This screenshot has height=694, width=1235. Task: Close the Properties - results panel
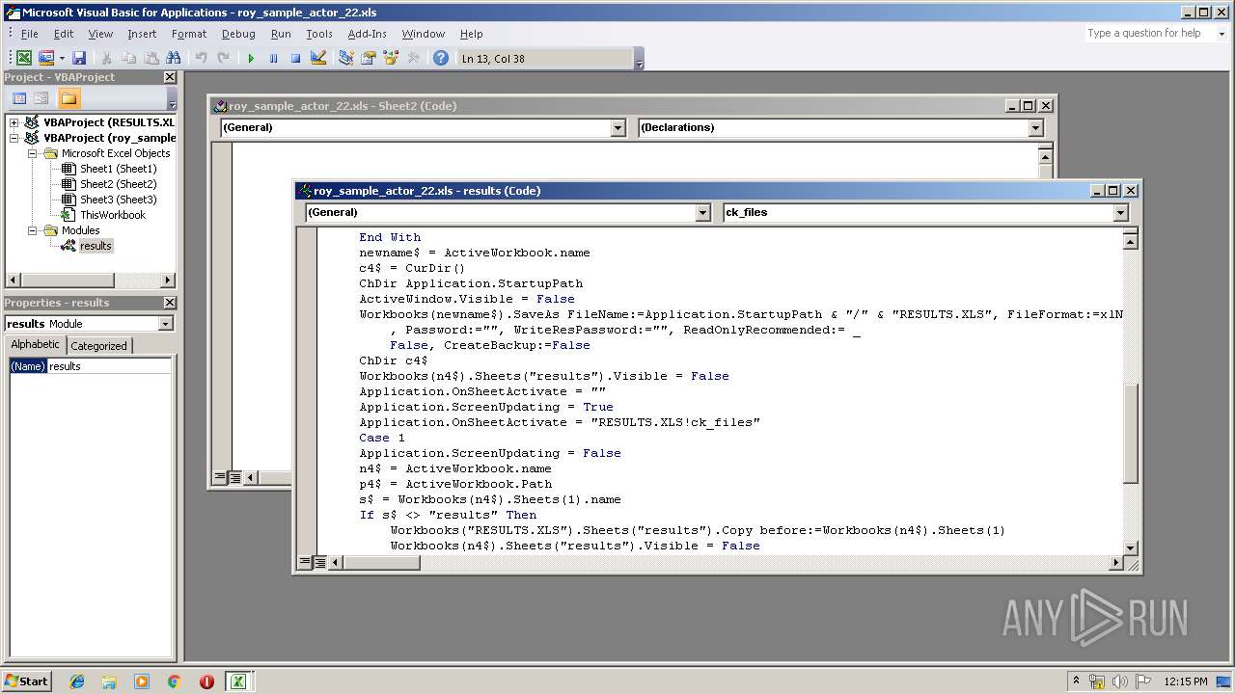pyautogui.click(x=170, y=303)
